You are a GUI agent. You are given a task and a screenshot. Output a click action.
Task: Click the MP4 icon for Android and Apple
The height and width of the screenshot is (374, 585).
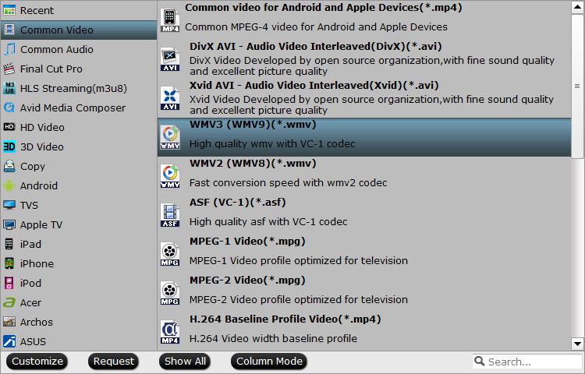[170, 20]
